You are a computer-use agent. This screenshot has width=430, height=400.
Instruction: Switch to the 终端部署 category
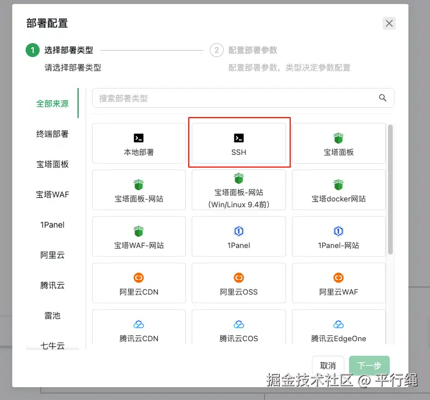click(x=52, y=134)
